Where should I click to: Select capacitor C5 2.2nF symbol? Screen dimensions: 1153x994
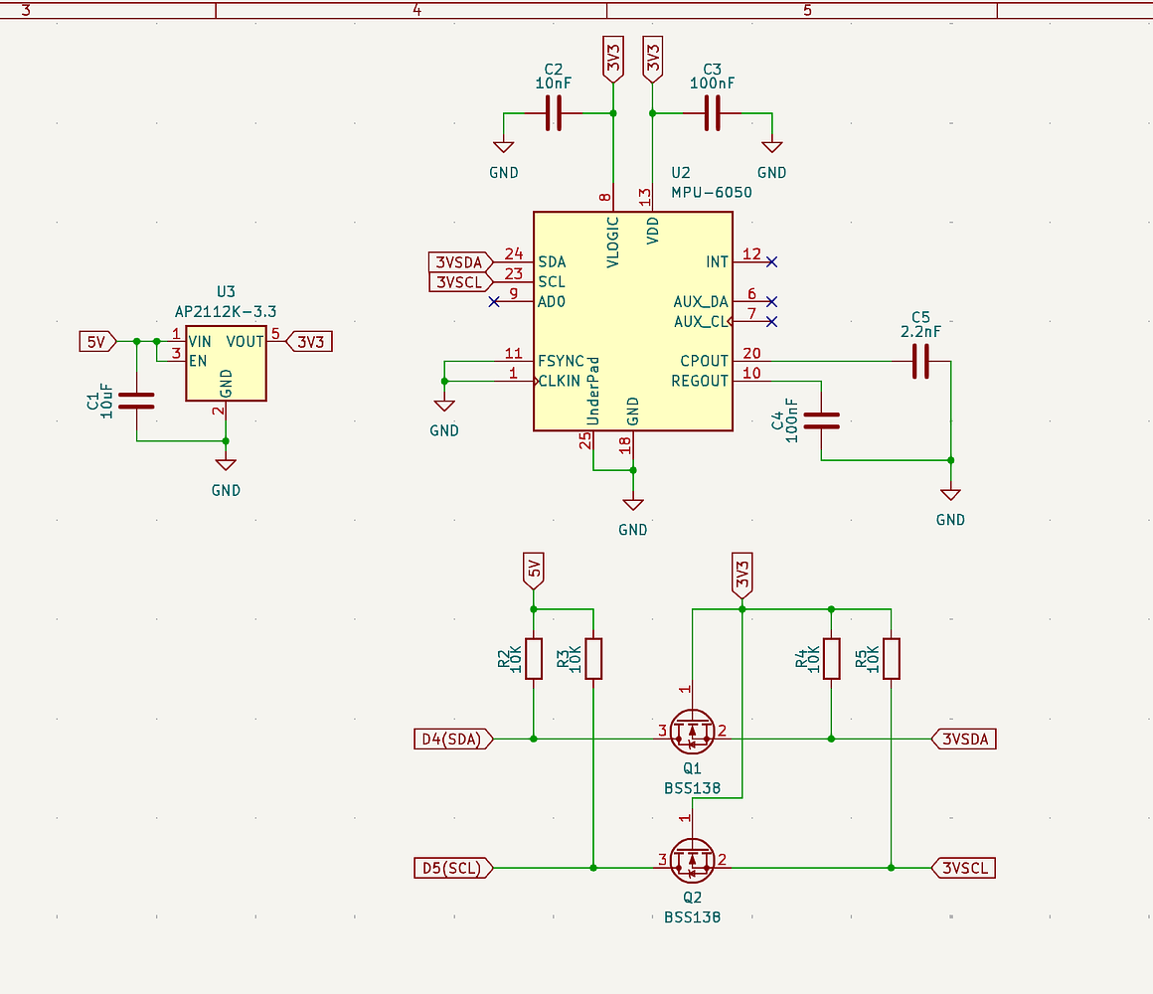[920, 361]
